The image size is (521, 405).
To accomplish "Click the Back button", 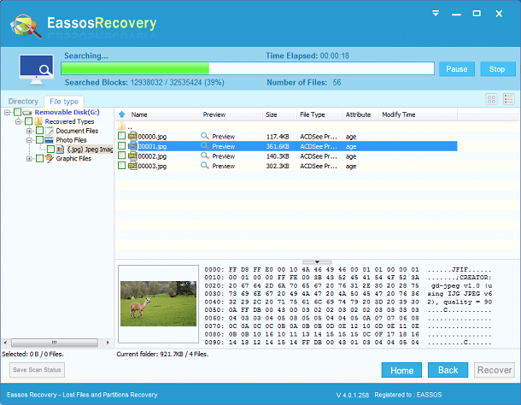I will click(x=448, y=370).
